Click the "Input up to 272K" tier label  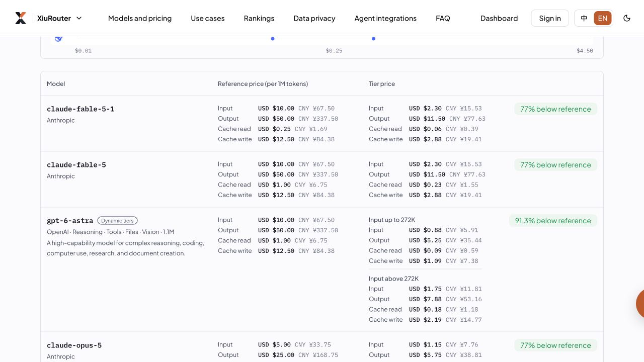tap(392, 220)
